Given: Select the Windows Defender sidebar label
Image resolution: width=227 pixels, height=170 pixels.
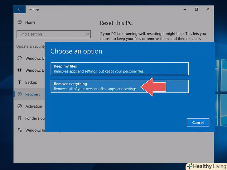Looking at the screenshot, I should coord(35,70).
